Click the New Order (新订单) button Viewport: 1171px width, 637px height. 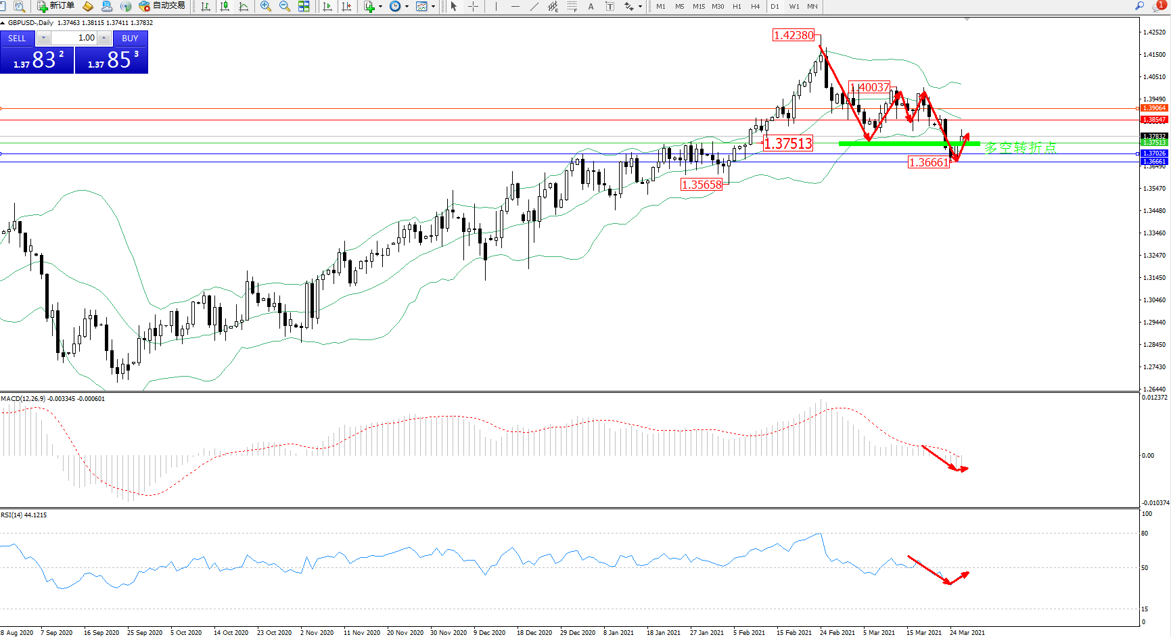point(55,6)
